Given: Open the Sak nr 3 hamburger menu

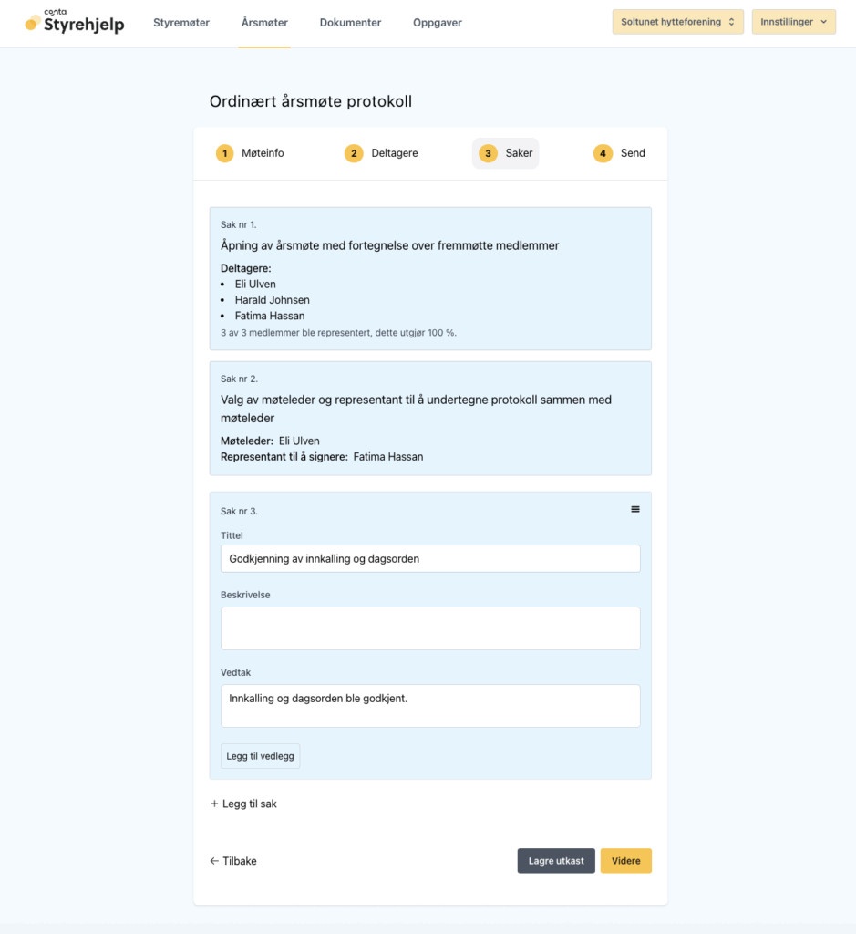Looking at the screenshot, I should pos(635,509).
